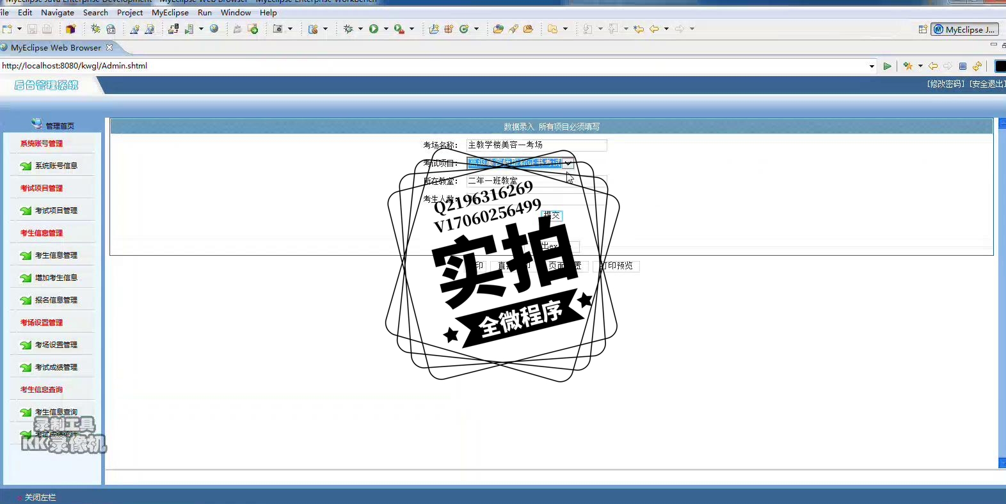Click the Open Type folder icon
Screen dimensions: 1006x504
pyautogui.click(x=498, y=29)
